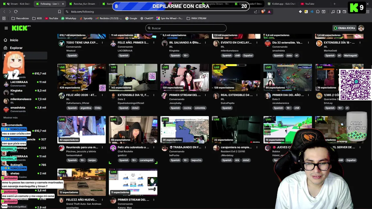Click the Chat Roulette category under goldizzi
Viewport: 372px width, 209px height.
pos(125,152)
